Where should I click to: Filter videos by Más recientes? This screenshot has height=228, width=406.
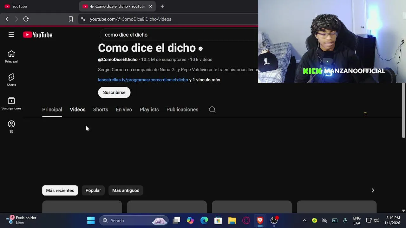click(x=60, y=190)
